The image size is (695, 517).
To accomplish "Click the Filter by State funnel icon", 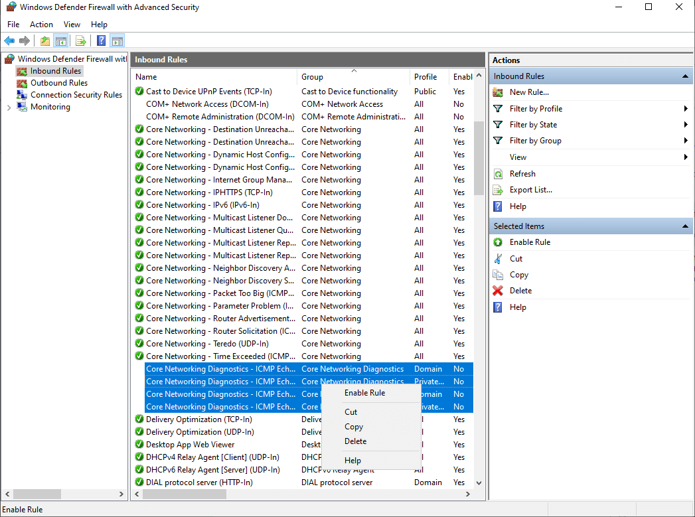I will [498, 125].
